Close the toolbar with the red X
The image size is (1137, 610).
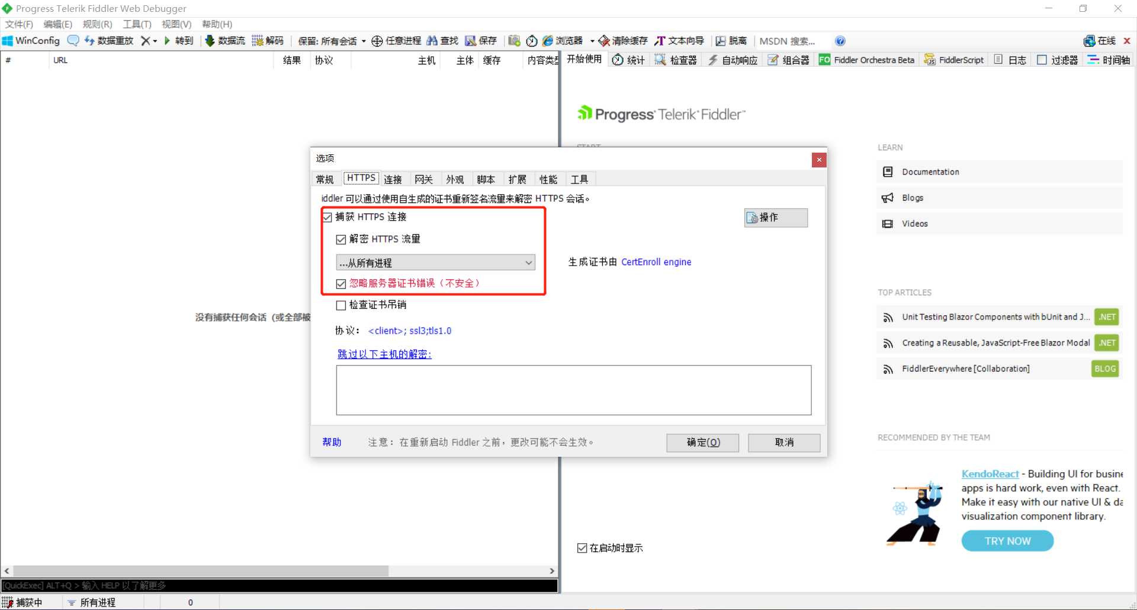pyautogui.click(x=1127, y=41)
